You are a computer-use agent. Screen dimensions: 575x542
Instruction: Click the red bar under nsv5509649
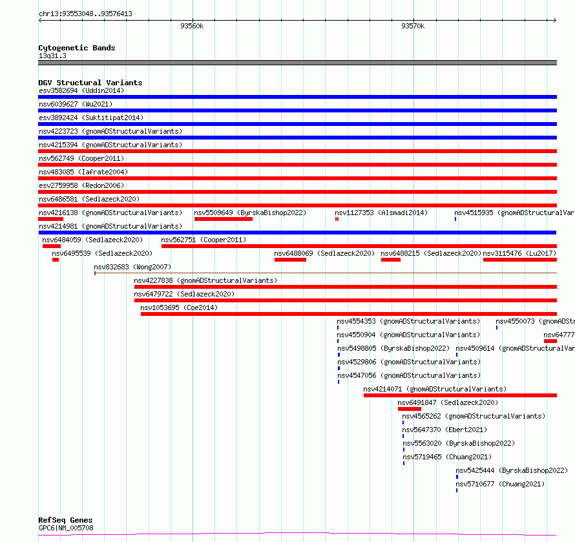[224, 219]
